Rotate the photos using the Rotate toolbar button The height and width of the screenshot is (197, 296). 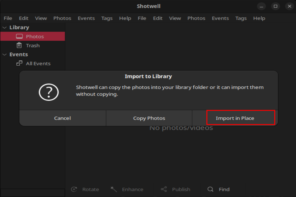(85, 189)
